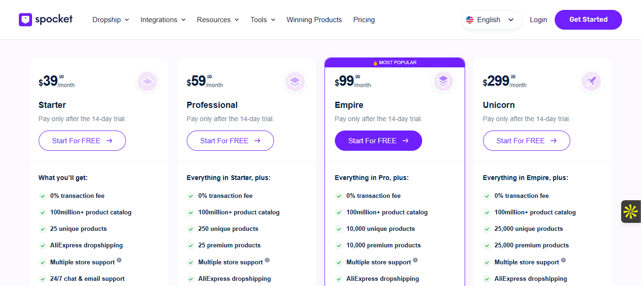Expand the Integrations dropdown menu
The height and width of the screenshot is (286, 641).
(163, 20)
